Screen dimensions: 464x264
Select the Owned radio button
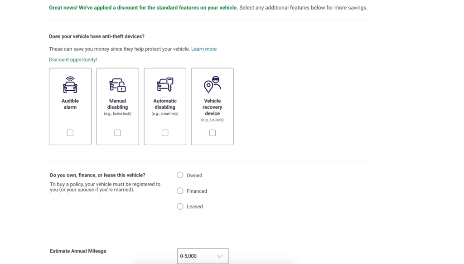click(180, 175)
